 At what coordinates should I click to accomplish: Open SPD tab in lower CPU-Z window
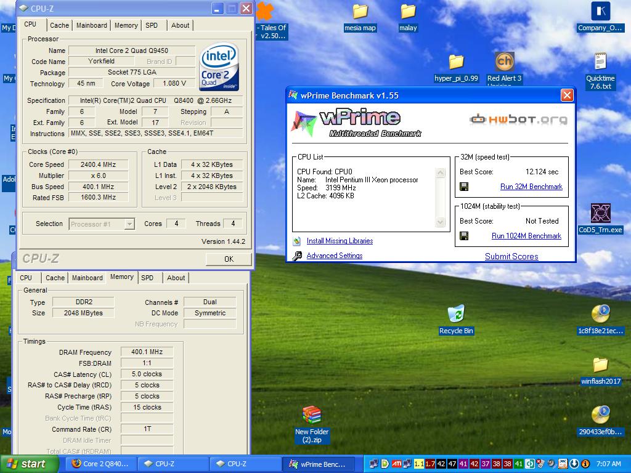(147, 278)
